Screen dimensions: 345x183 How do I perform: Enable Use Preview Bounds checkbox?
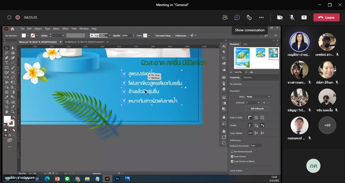(x=232, y=151)
